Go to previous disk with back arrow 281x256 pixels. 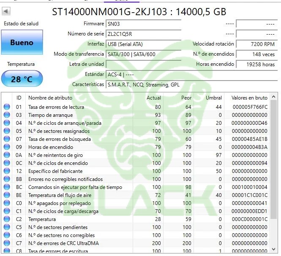point(6,11)
